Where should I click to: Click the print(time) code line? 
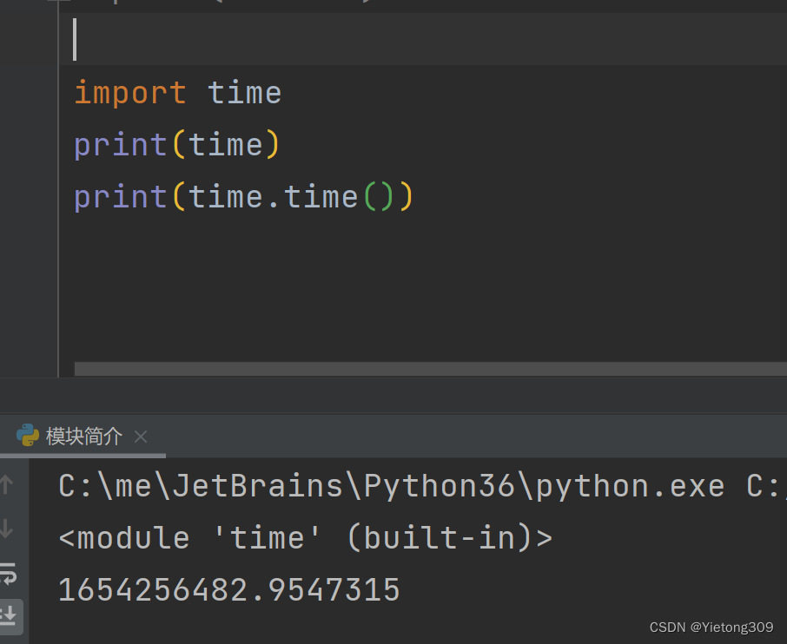point(176,146)
